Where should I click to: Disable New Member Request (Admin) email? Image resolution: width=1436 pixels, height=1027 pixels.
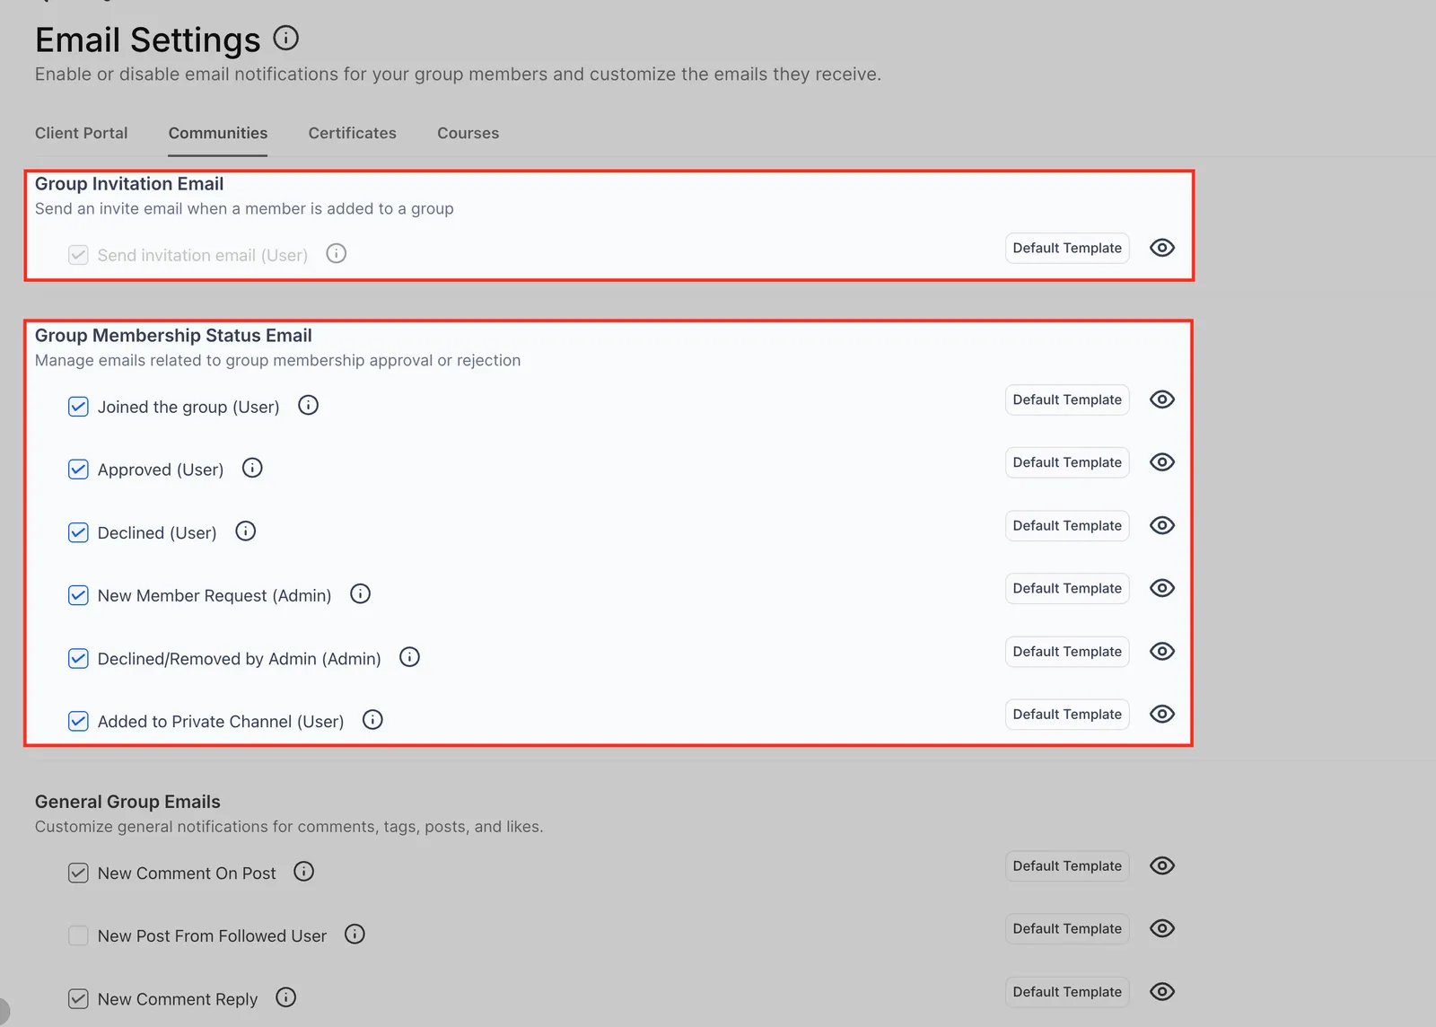(x=78, y=595)
